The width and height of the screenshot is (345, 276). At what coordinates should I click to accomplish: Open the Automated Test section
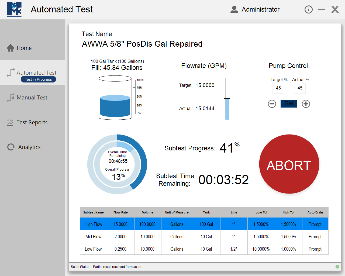[36, 73]
